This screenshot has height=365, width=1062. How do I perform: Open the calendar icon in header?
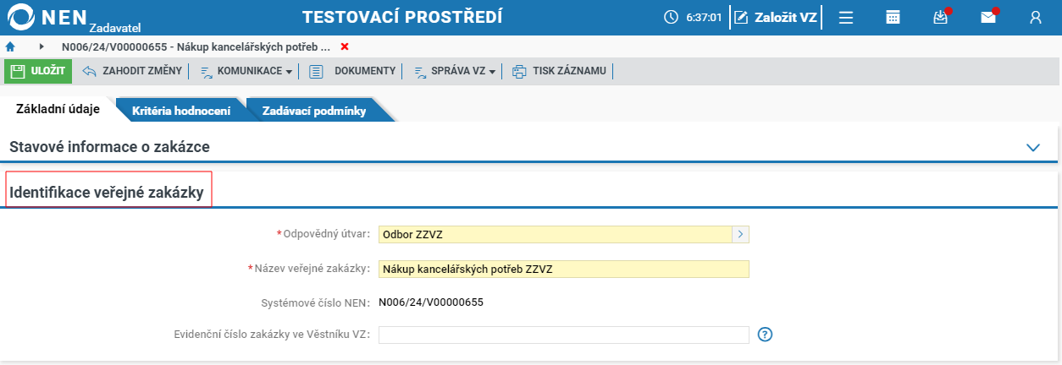[893, 17]
